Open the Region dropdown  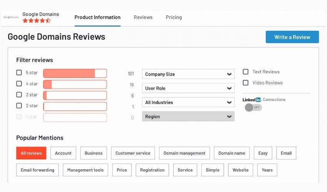click(x=189, y=116)
